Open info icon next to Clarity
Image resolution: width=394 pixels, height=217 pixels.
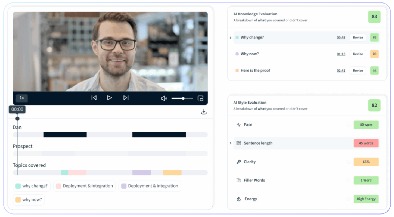[x=349, y=162]
